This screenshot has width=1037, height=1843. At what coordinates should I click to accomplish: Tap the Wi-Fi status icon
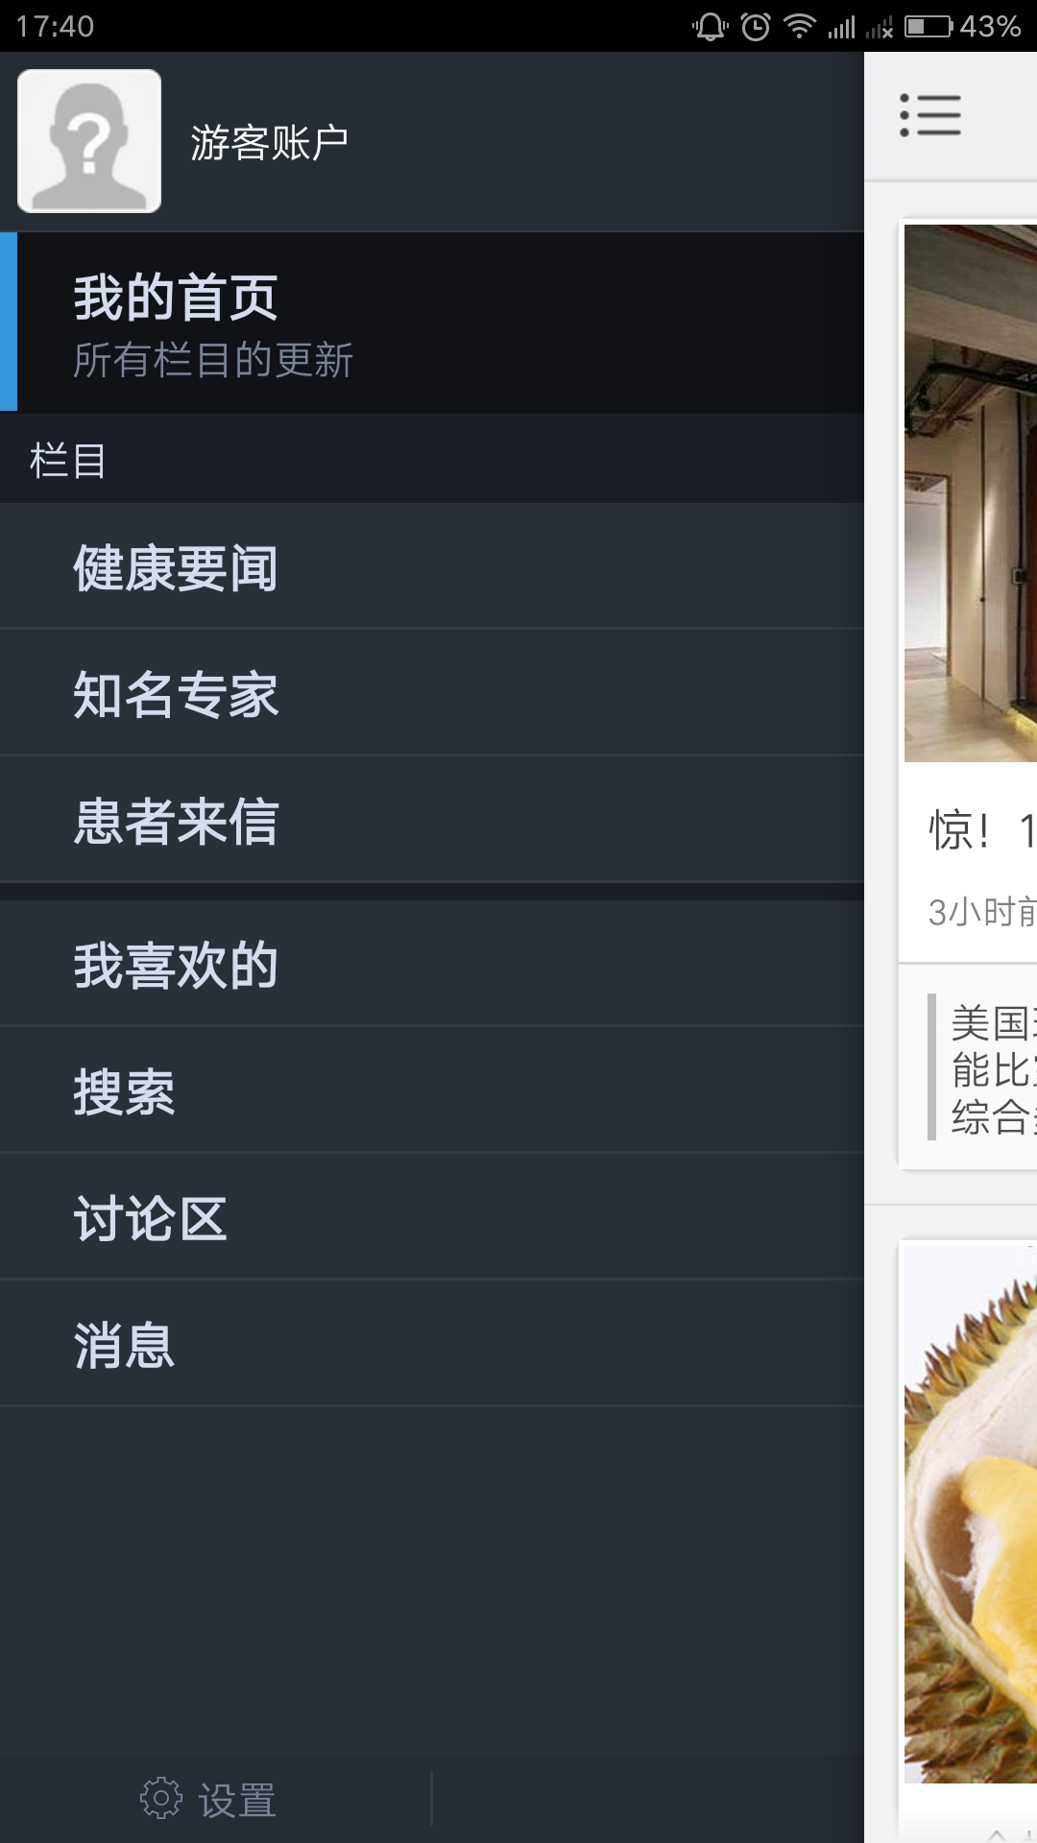coord(799,26)
